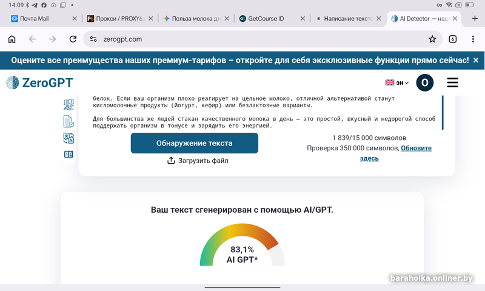Screen dimensions: 485x291
Task: Open the tab switcher showing 6 tabs
Action: tap(452, 39)
